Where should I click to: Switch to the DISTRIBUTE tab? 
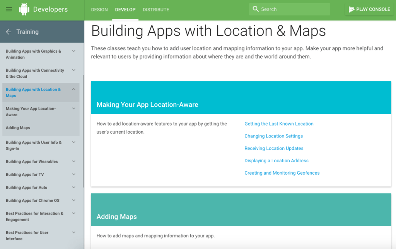[156, 10]
